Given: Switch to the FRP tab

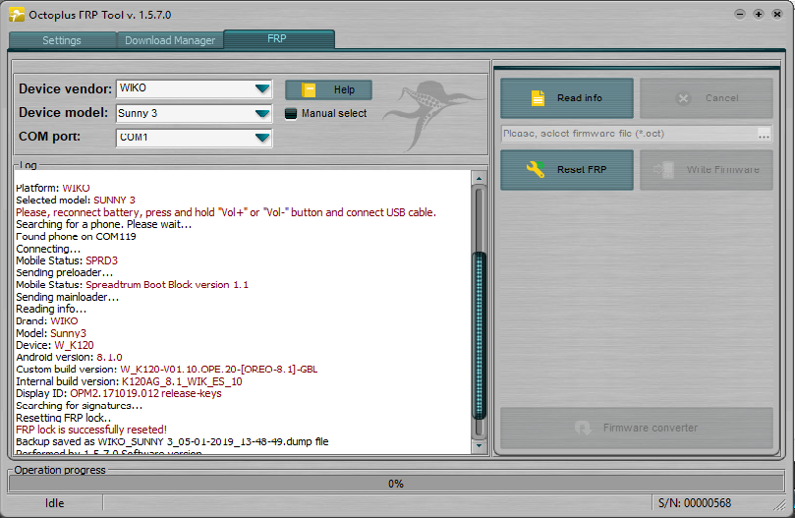Looking at the screenshot, I should [278, 38].
